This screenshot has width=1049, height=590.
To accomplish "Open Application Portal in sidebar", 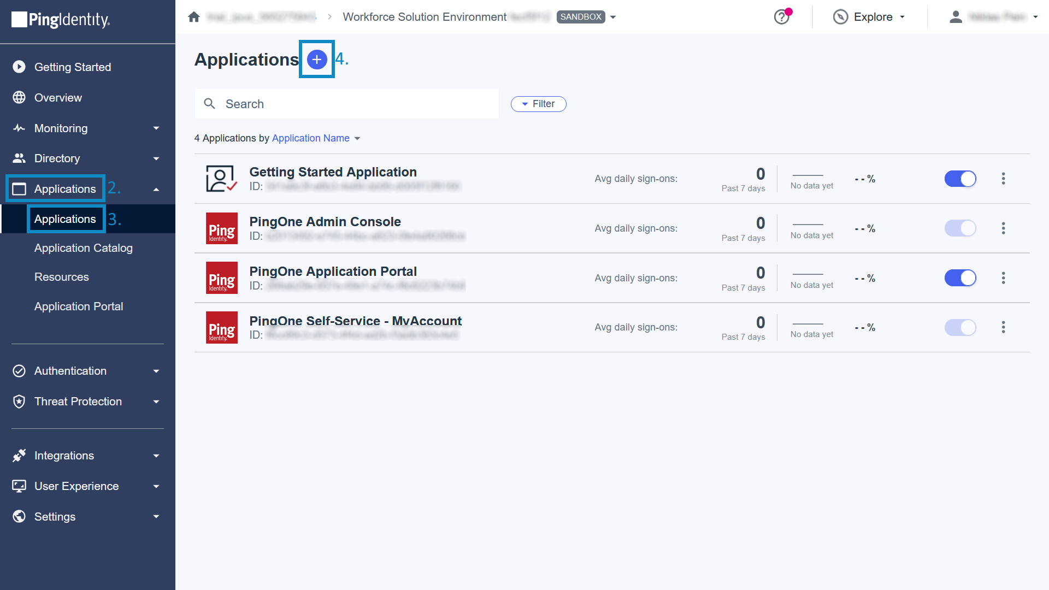I will pos(79,306).
